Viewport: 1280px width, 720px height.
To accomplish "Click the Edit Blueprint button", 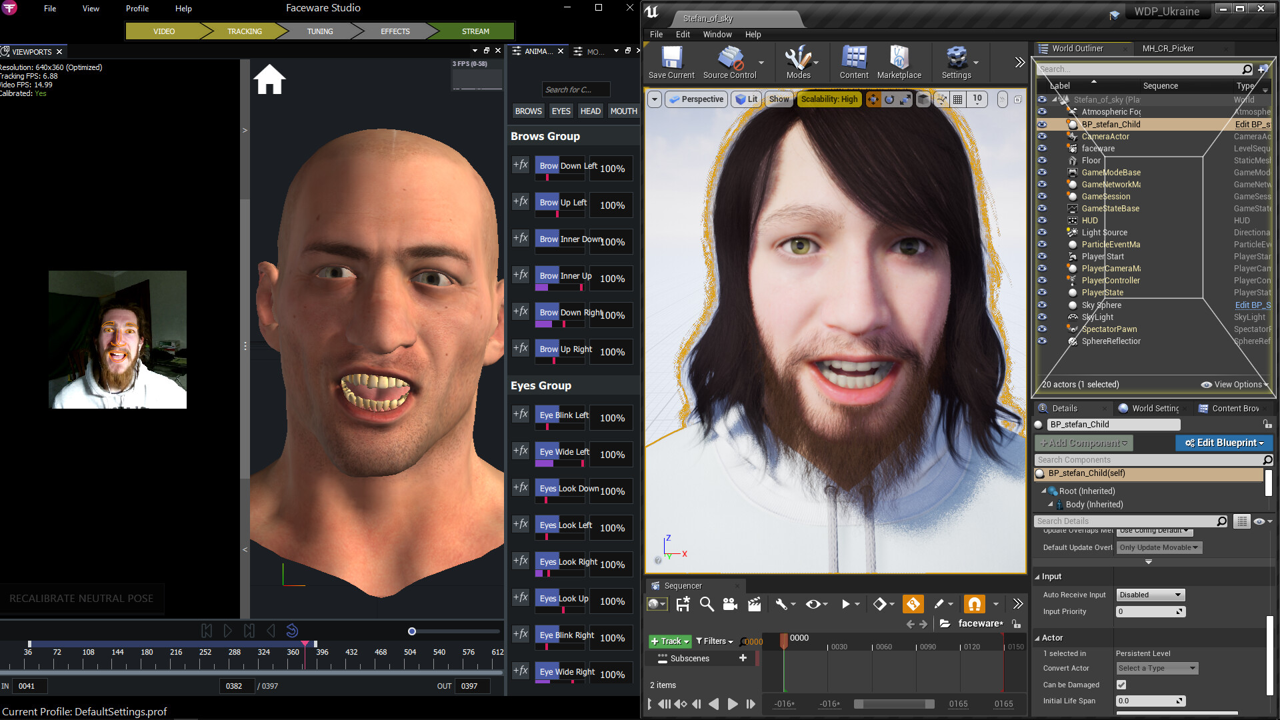I will click(x=1224, y=443).
